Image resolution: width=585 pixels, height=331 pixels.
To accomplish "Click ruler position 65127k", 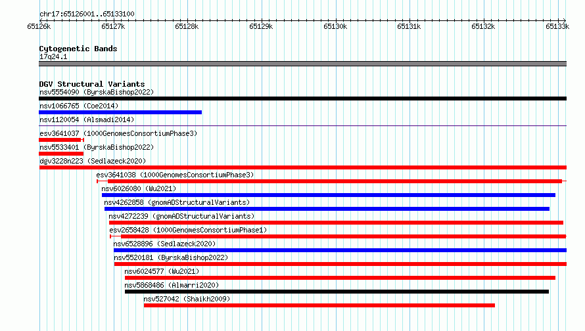I will [113, 26].
